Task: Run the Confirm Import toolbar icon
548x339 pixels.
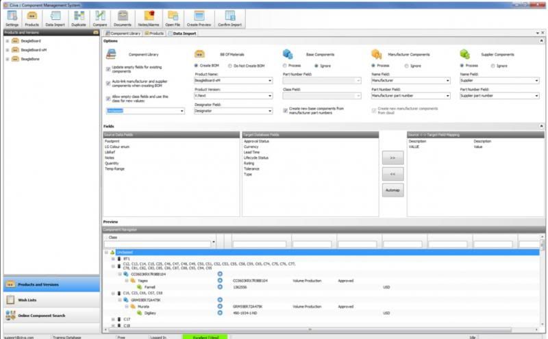Action: click(x=230, y=16)
